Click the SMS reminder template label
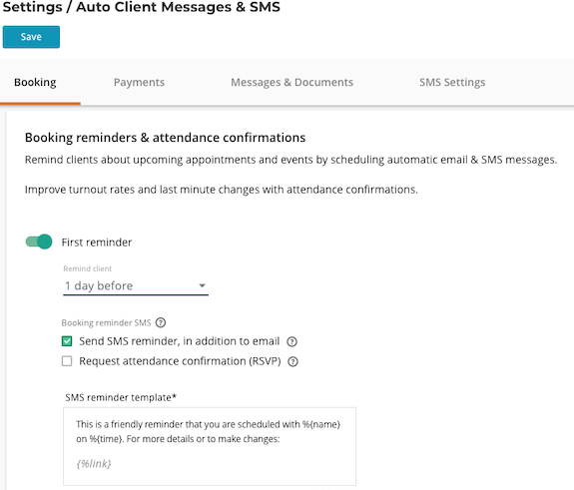Image resolution: width=574 pixels, height=490 pixels. [121, 397]
